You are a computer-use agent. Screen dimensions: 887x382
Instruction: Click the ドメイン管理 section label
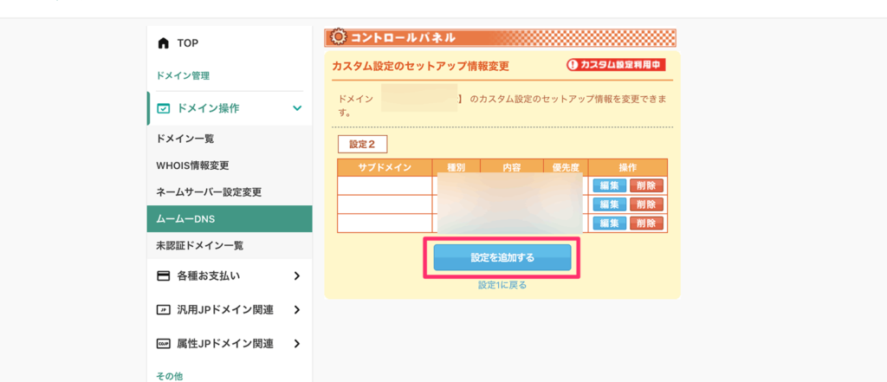[183, 75]
